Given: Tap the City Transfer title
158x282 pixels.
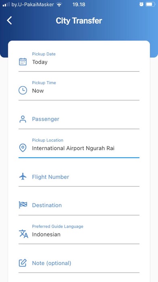Looking at the screenshot, I should click(x=79, y=21).
